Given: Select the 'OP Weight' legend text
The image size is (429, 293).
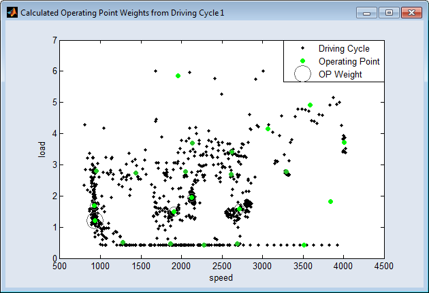Looking at the screenshot, I should coord(340,74).
